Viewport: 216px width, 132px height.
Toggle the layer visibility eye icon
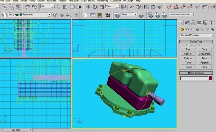point(10,14)
